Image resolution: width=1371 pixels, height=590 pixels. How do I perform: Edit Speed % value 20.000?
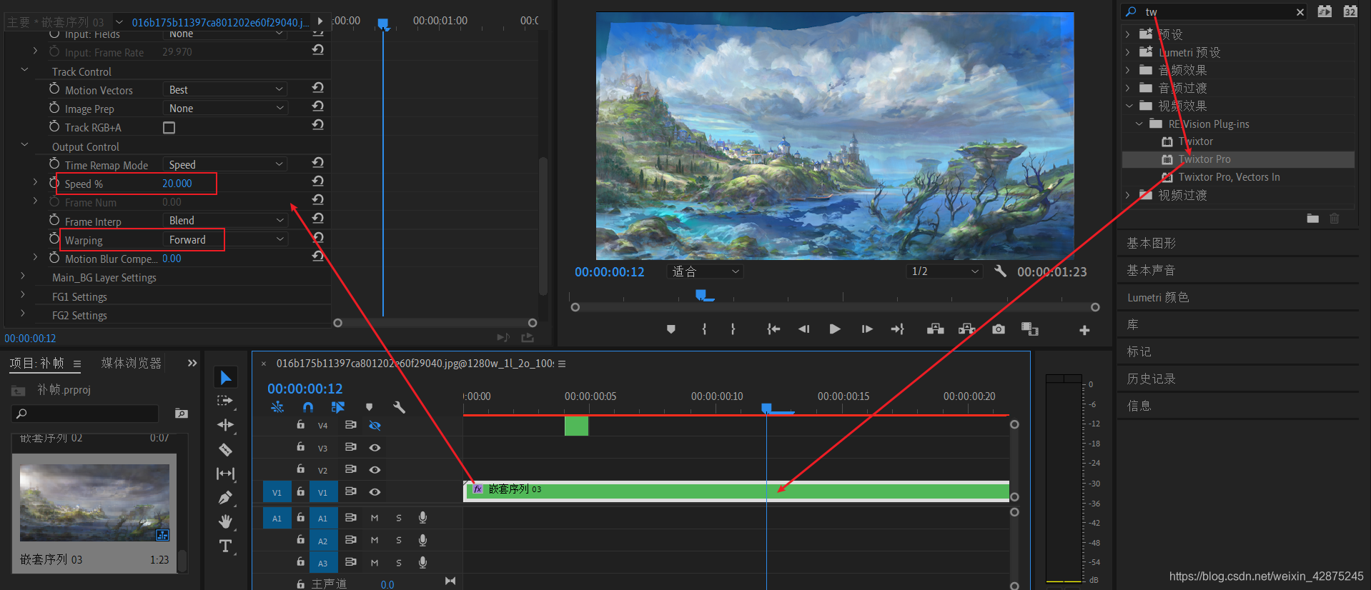pyautogui.click(x=177, y=184)
